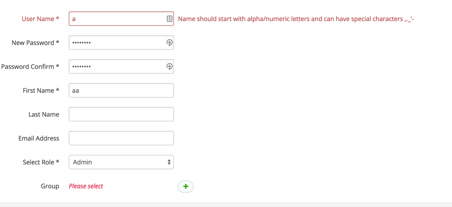
Task: Click into the New Password field
Action: [x=117, y=43]
